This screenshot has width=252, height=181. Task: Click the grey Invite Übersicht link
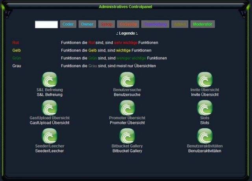(205, 90)
